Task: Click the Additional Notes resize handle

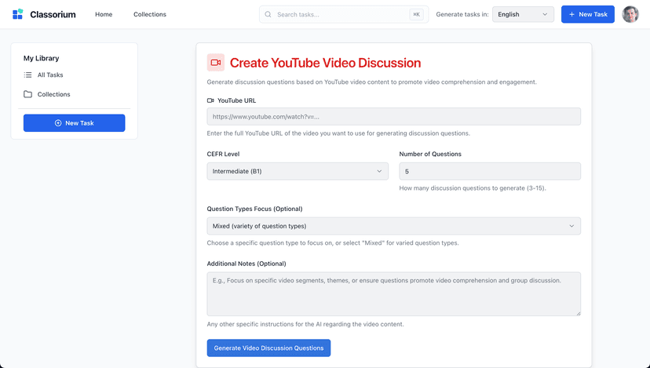Action: pyautogui.click(x=578, y=312)
